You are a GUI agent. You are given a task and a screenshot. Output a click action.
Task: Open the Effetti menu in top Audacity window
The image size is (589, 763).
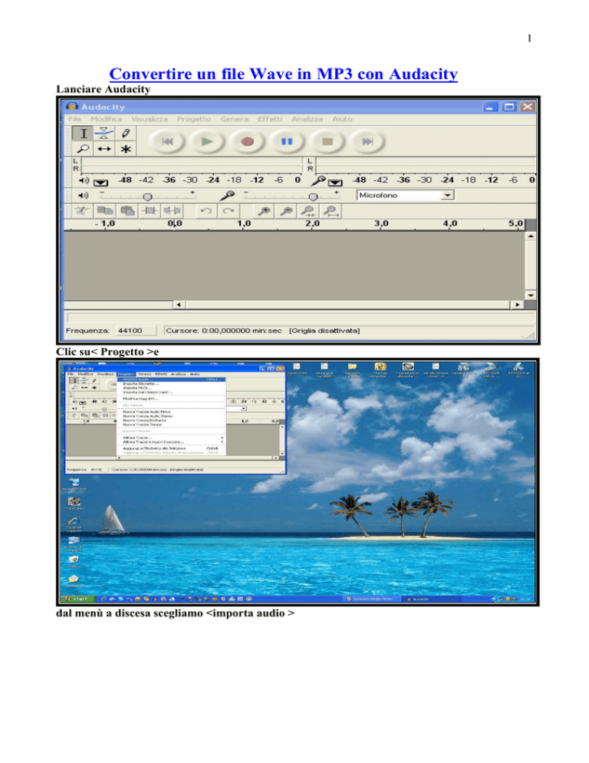pyautogui.click(x=270, y=119)
